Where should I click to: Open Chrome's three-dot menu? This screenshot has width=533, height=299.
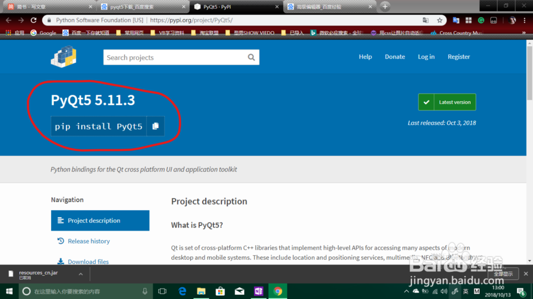coord(524,20)
